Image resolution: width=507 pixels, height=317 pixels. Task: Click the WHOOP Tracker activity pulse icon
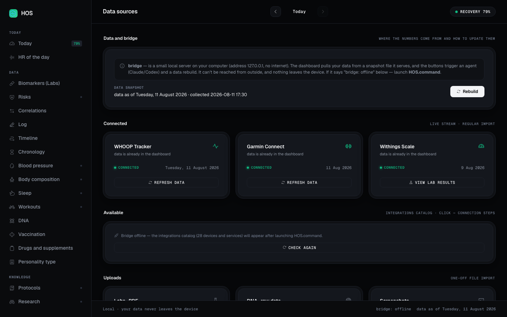pyautogui.click(x=215, y=146)
